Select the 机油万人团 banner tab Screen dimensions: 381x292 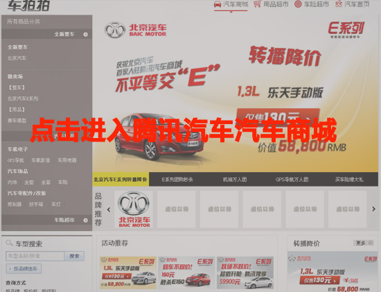(235, 180)
